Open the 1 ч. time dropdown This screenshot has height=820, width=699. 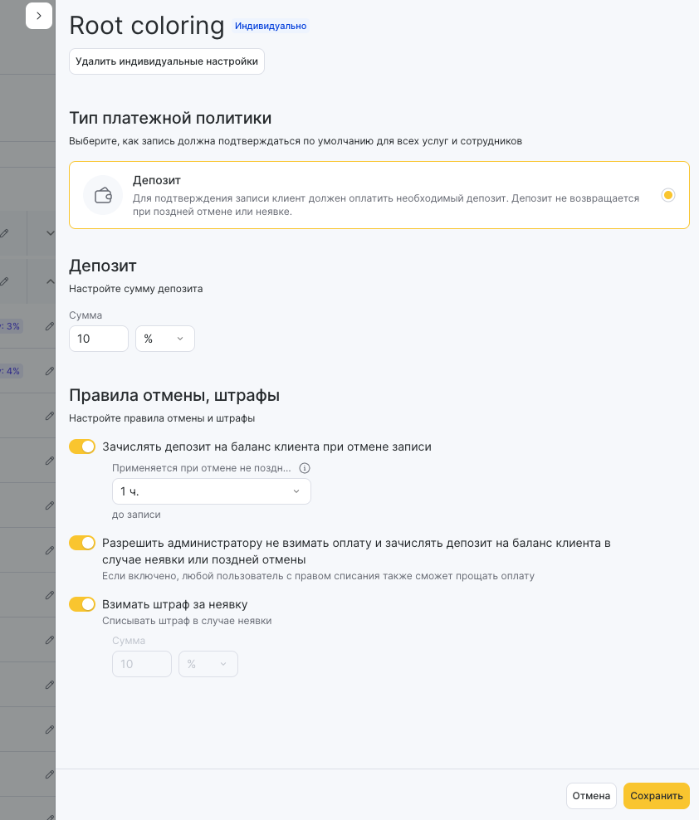coord(212,491)
